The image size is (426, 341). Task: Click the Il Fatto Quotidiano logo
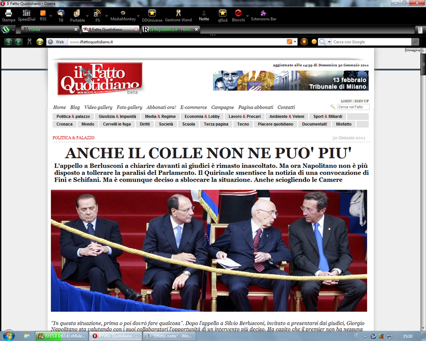coord(100,79)
